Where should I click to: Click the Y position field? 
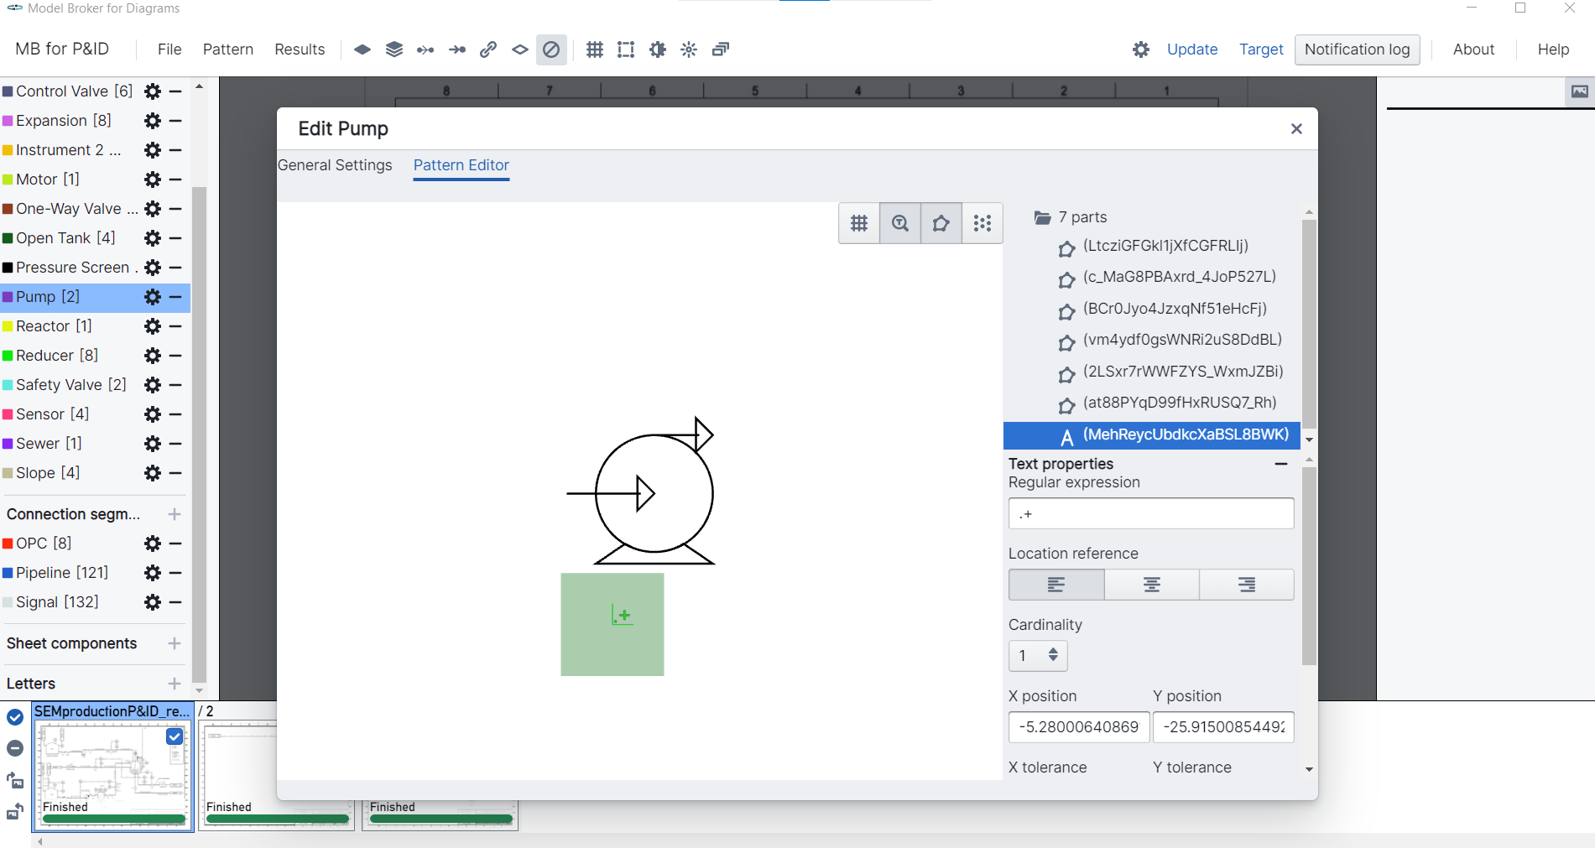pyautogui.click(x=1223, y=727)
